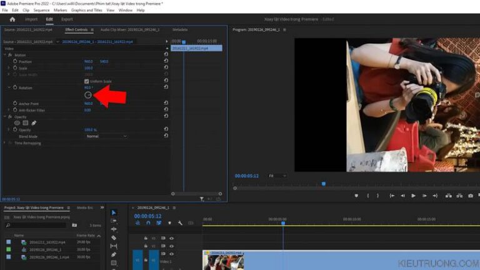Collapse the Motion effect group
Viewport: 480px width, 270px height.
click(x=5, y=55)
